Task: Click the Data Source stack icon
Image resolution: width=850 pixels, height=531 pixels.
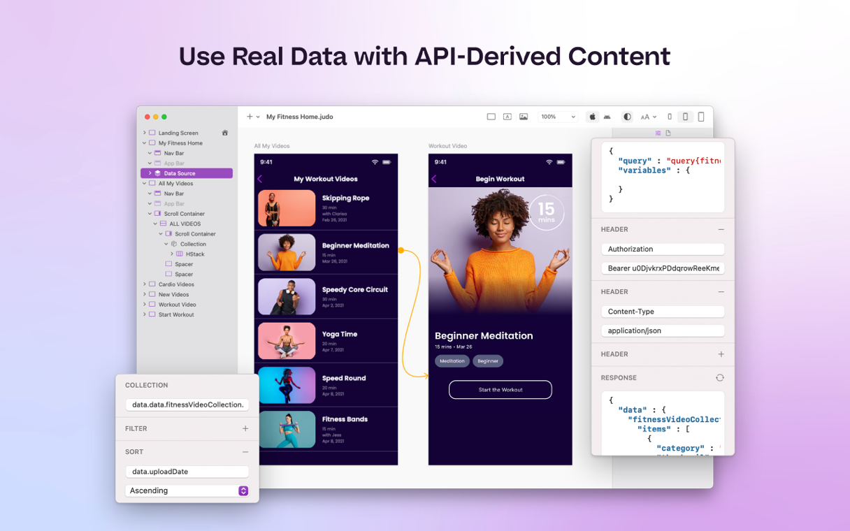Action: 157,173
